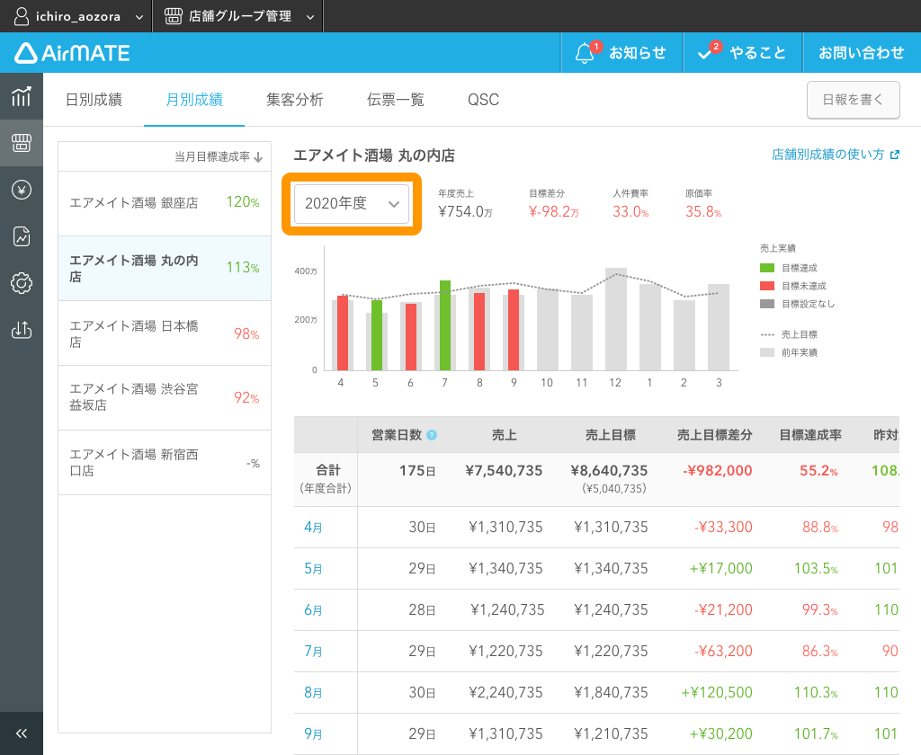Click the ¥7,540,735 total sales cell
Viewport: 921px width, 755px height.
504,471
